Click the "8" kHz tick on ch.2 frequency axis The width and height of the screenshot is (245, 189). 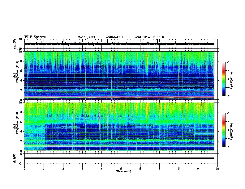(21, 112)
